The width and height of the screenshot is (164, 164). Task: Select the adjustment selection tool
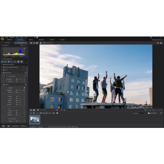coord(15,61)
